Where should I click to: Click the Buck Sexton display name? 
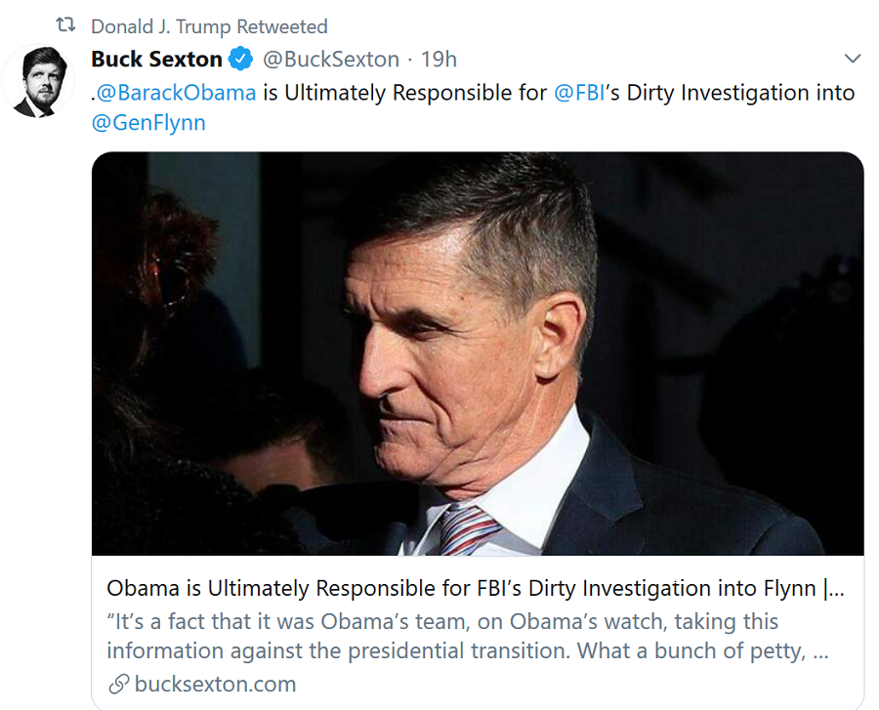coord(156,60)
